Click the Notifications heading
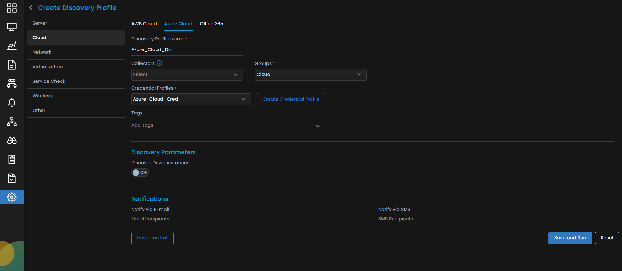Screen dimensions: 622x271 pos(150,199)
